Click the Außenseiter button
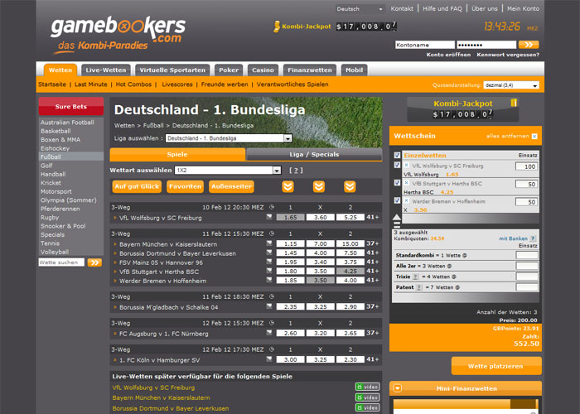Image resolution: width=580 pixels, height=414 pixels. coord(231,186)
